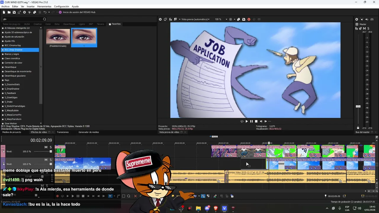Screen dimensions: 379x213
Task: Click the New project icon
Action: pyautogui.click(x=4, y=12)
